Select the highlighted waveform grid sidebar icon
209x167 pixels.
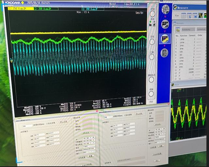(x=165, y=38)
